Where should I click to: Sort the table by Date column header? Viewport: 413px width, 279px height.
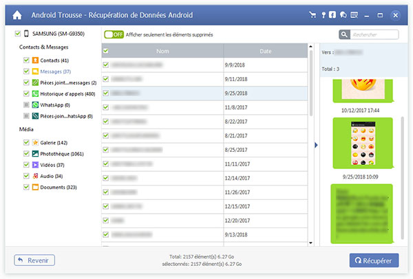[x=265, y=51]
